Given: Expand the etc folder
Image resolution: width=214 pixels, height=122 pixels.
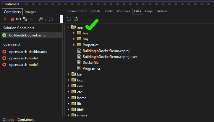Looking at the screenshot, I should coord(68,92).
